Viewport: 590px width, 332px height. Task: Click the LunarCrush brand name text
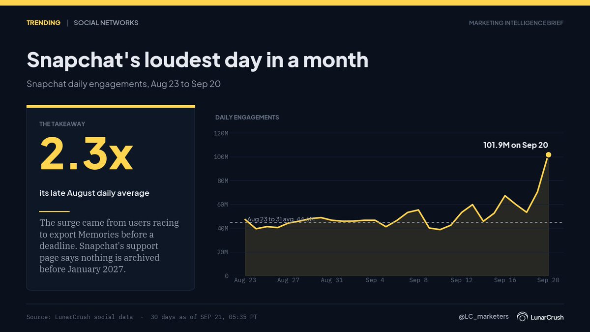(547, 317)
